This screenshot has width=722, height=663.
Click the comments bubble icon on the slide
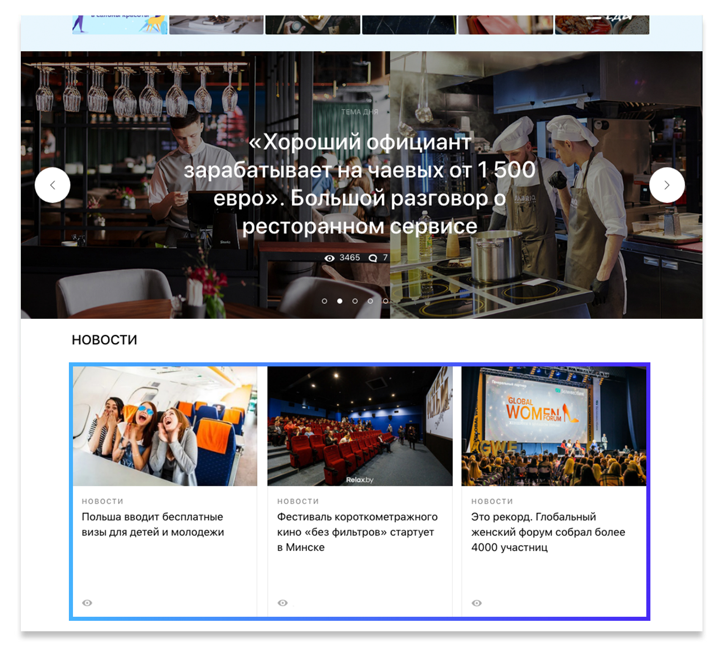373,258
